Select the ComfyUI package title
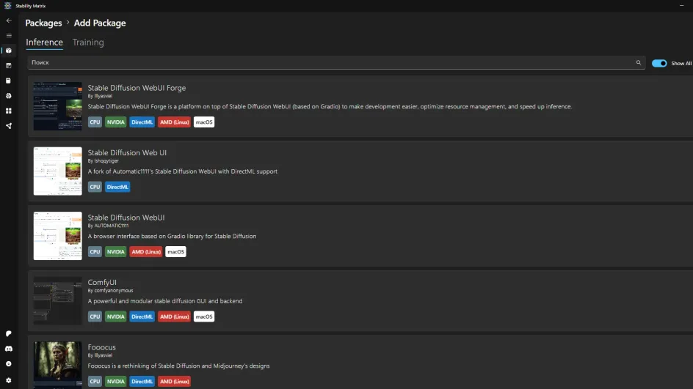 click(102, 282)
